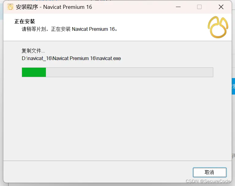
Task: Click the greyed-out maximize square icon
Action: click(199, 7)
